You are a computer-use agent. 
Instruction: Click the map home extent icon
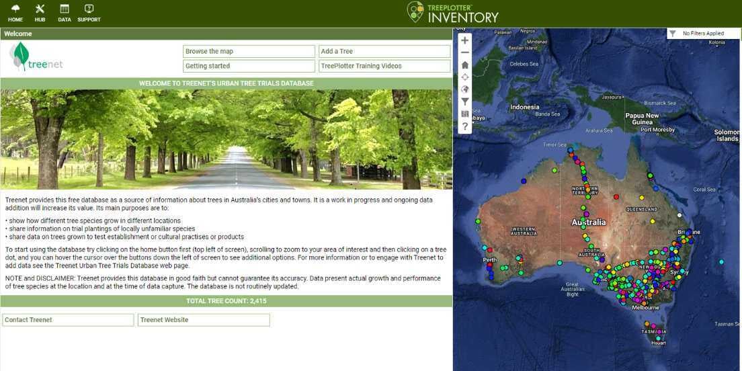pos(464,65)
